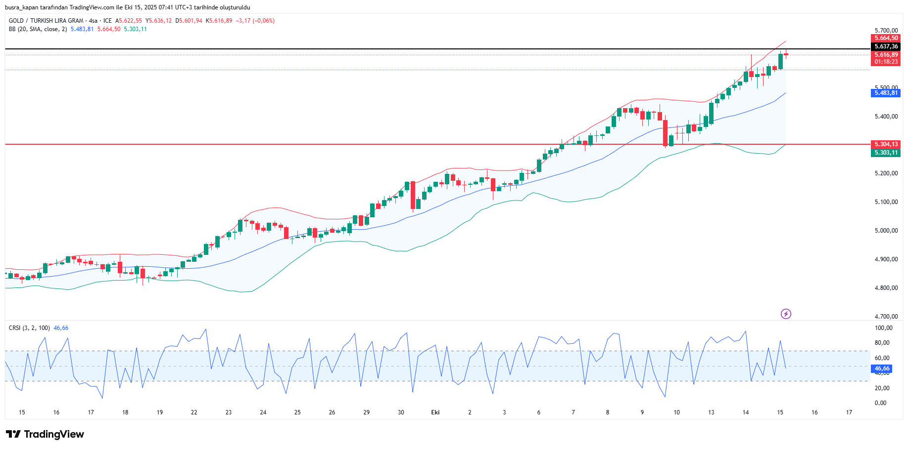The width and height of the screenshot is (908, 449).
Task: Click the black 5.637,36 price label
Action: coord(885,46)
